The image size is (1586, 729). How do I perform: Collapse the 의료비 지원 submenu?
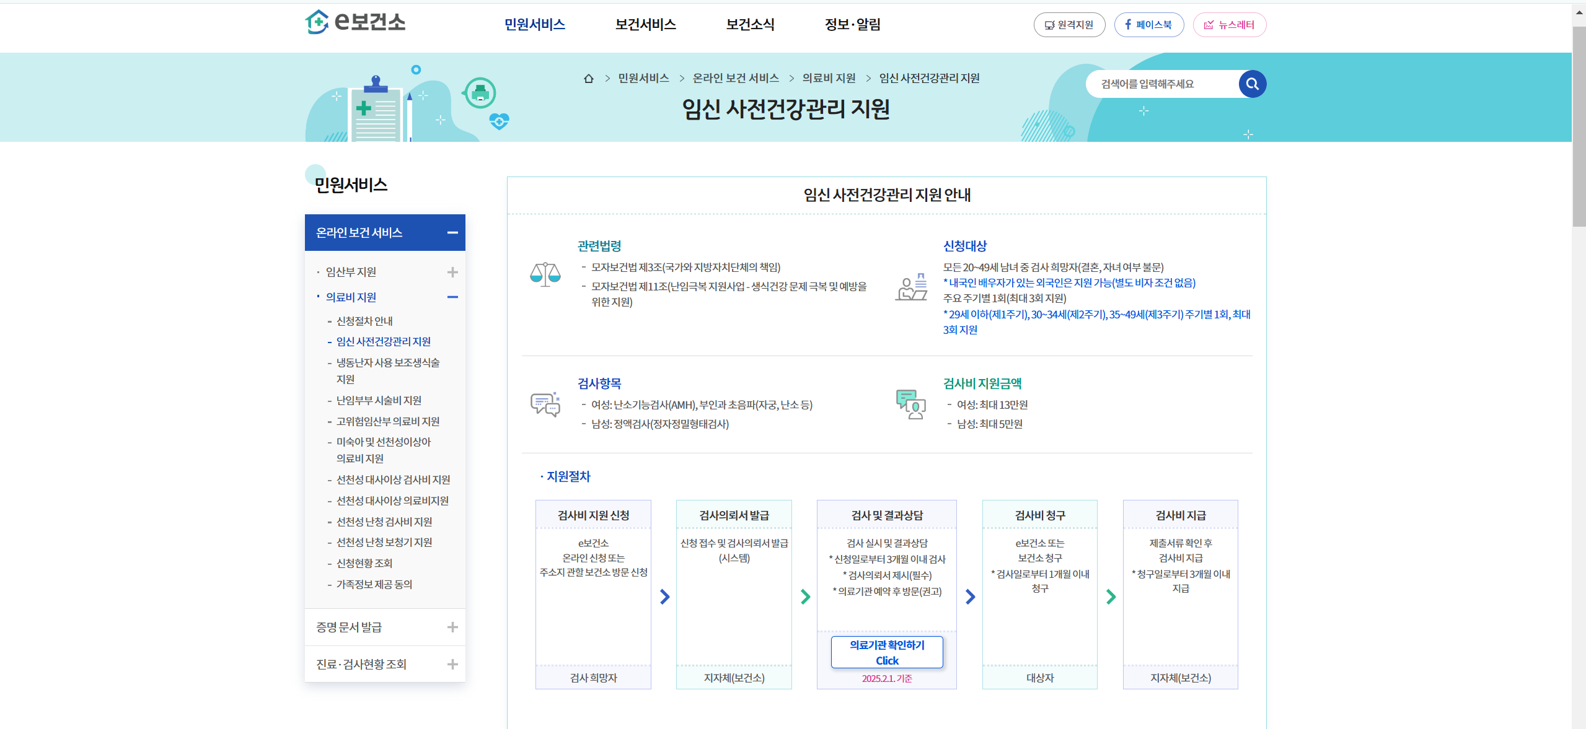pyautogui.click(x=452, y=297)
